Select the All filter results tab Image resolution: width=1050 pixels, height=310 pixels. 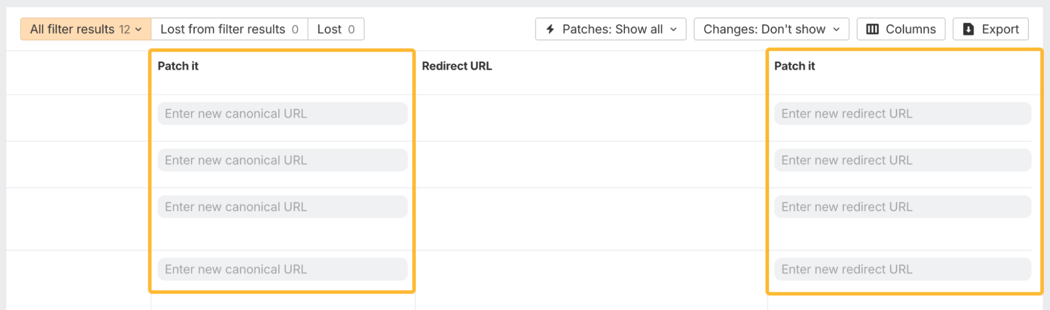point(72,29)
